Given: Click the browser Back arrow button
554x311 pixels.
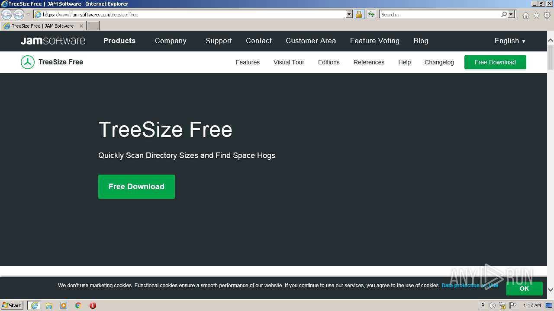Looking at the screenshot, I should [x=6, y=14].
